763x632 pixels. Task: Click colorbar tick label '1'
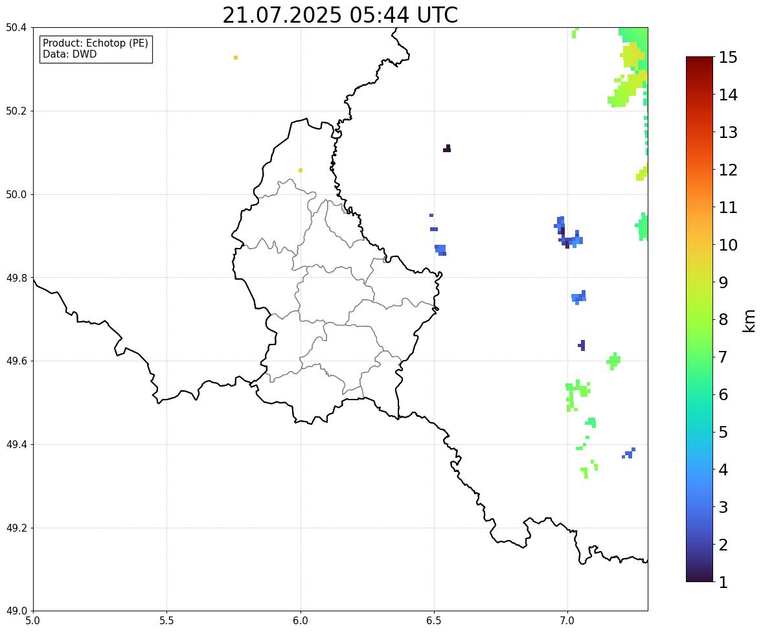coord(723,581)
